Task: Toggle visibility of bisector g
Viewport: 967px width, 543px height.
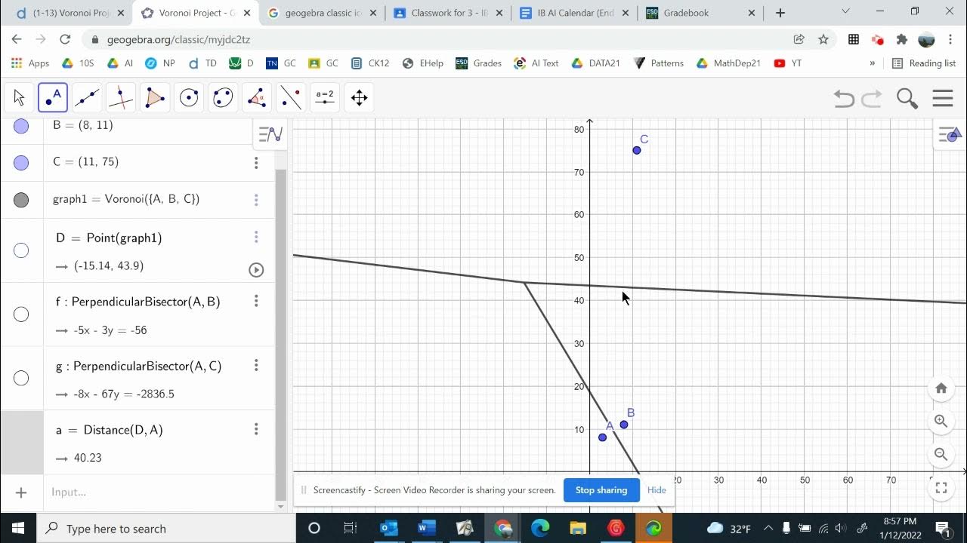Action: click(x=21, y=378)
